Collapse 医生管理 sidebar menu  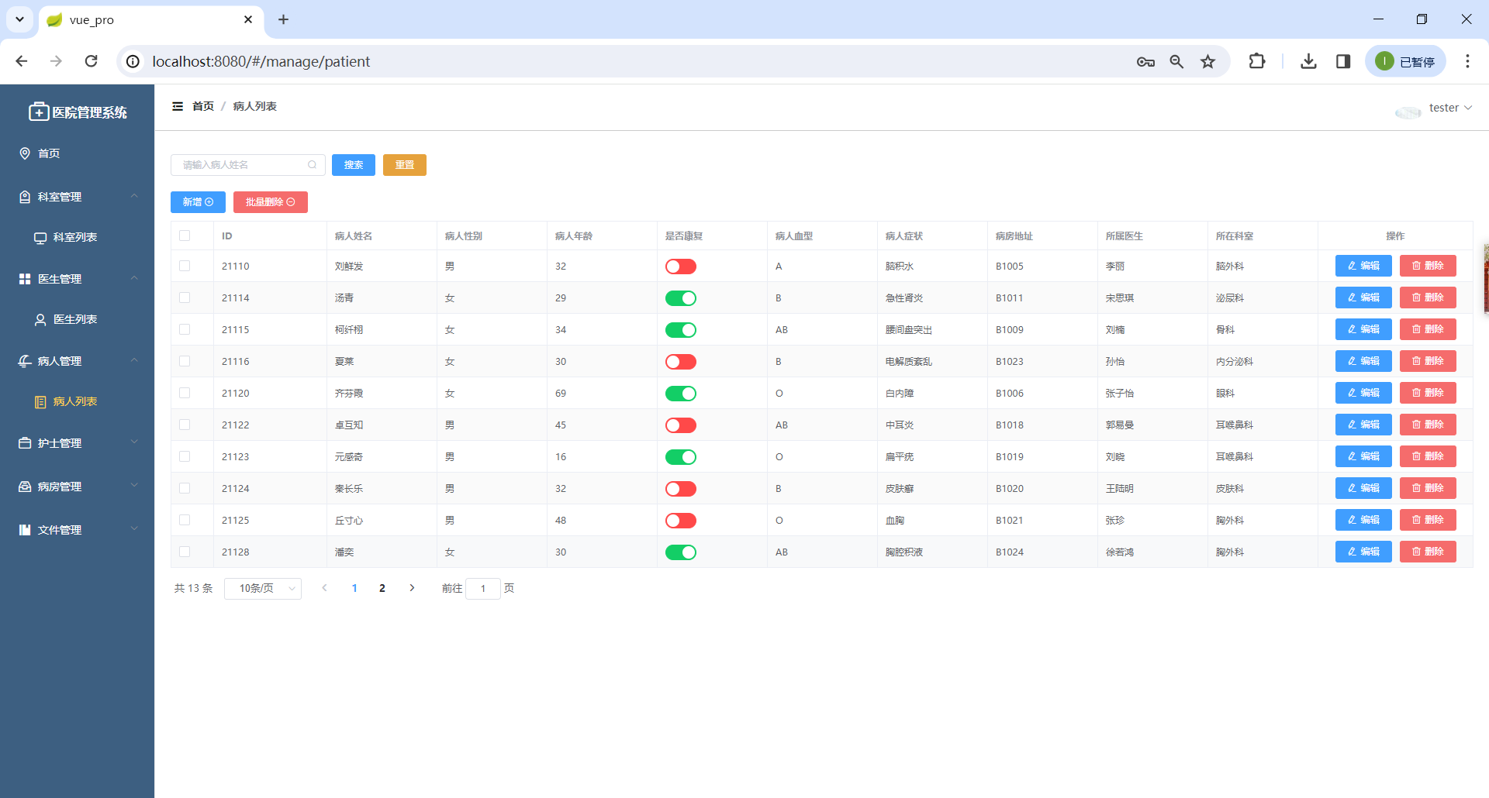(77, 279)
